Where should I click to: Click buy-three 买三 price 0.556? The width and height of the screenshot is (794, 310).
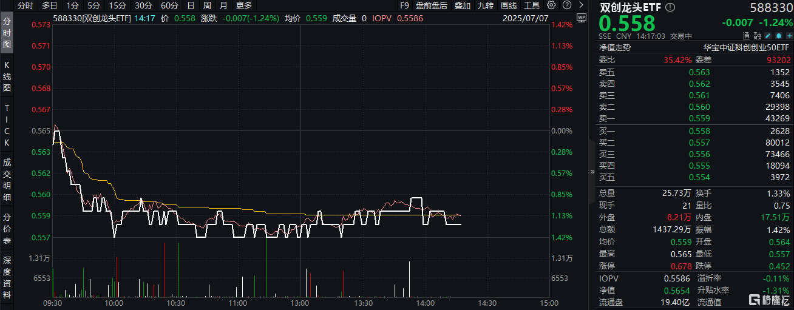click(x=699, y=154)
